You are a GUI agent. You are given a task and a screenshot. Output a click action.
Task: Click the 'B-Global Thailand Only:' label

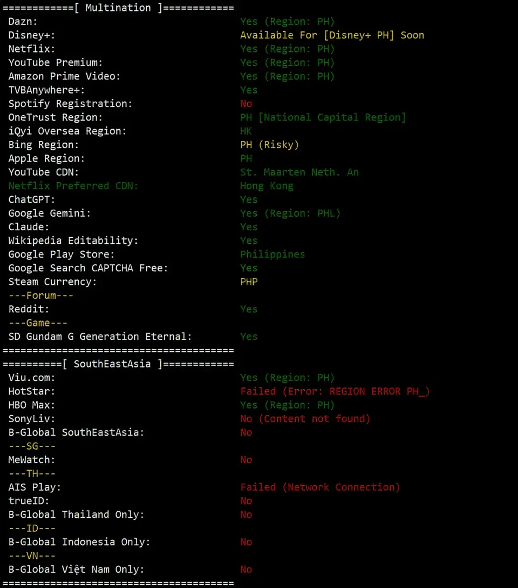[x=77, y=514]
